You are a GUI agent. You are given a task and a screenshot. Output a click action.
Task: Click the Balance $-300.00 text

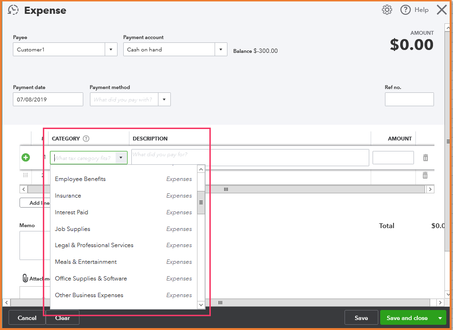coord(256,51)
